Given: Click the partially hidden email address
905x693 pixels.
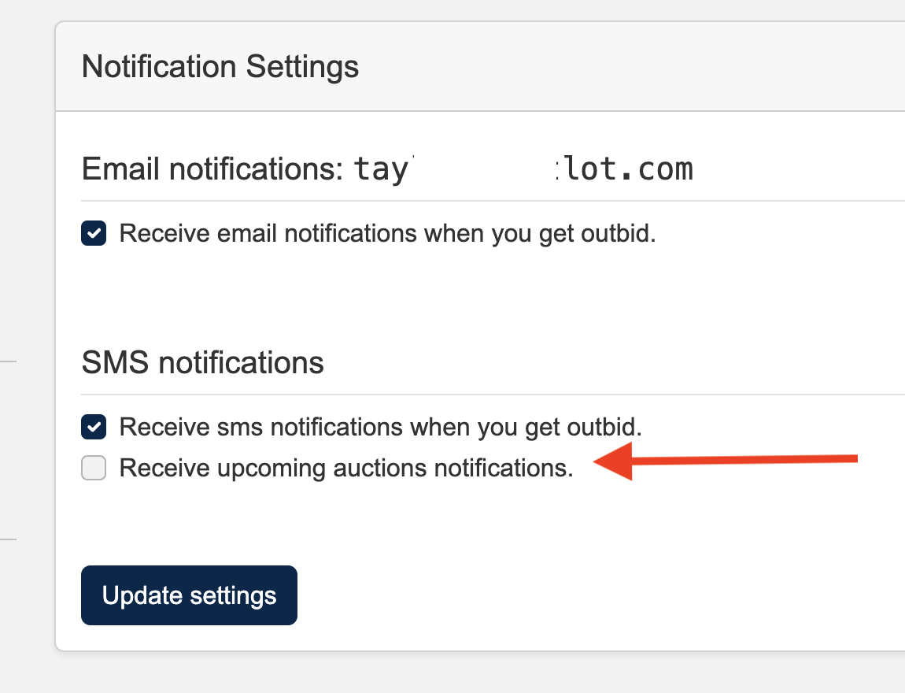Looking at the screenshot, I should (x=523, y=169).
